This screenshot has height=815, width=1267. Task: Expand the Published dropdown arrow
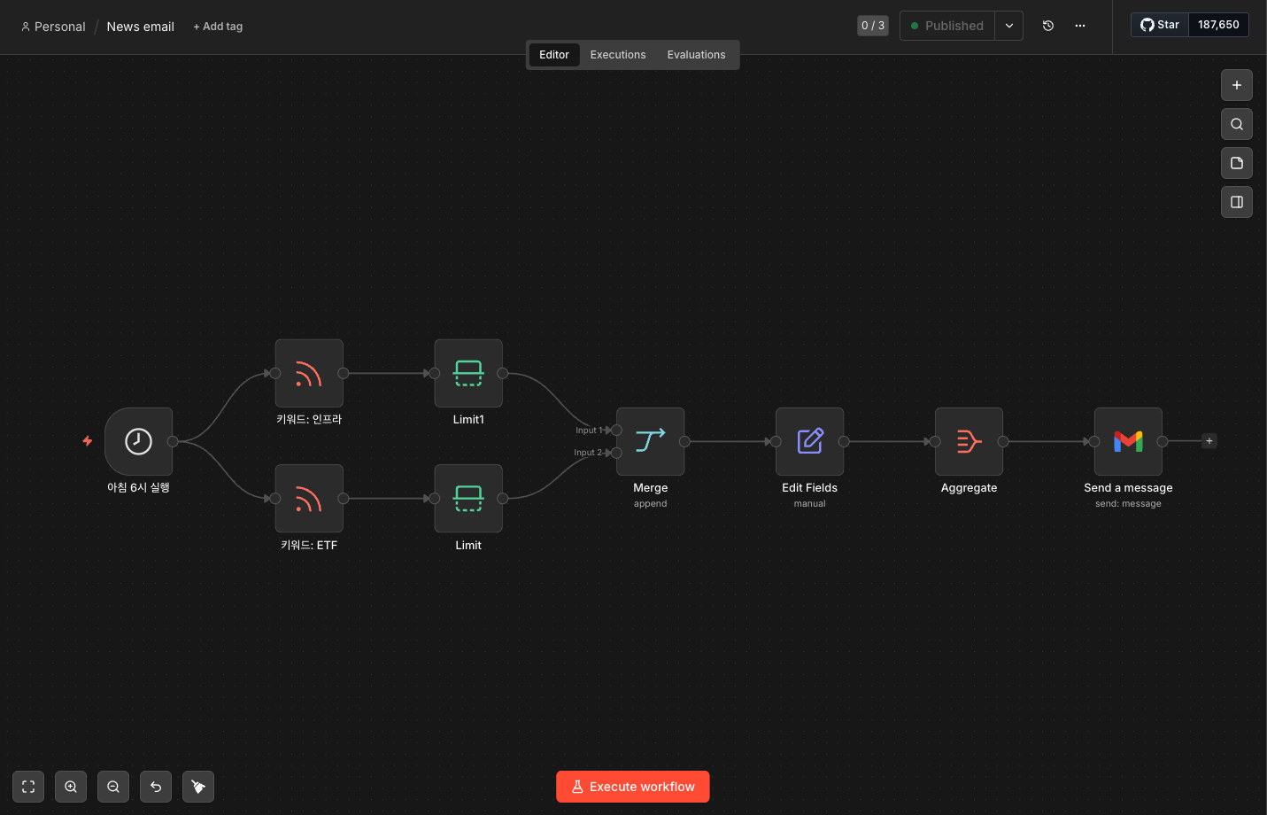click(1009, 26)
